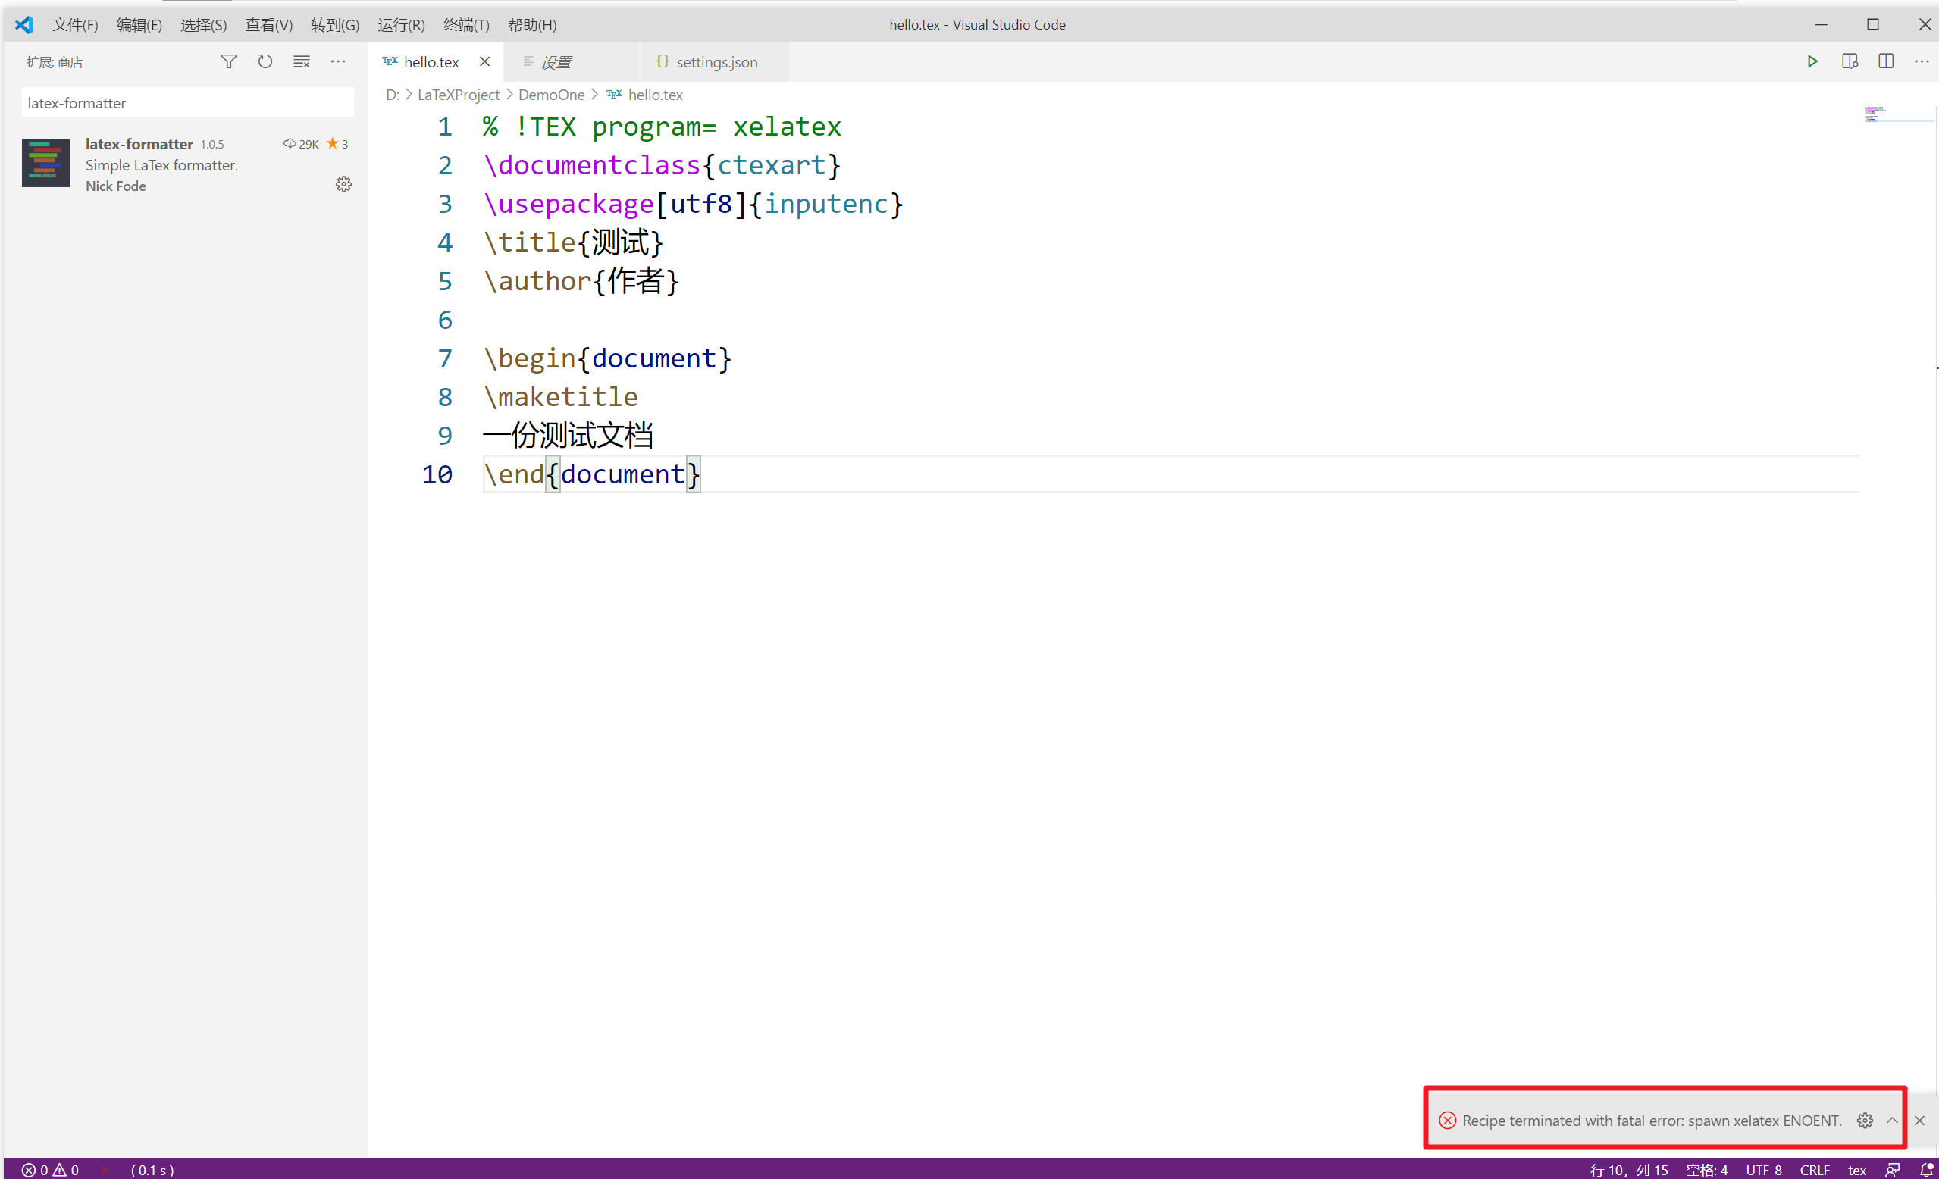Switch to the settings.json tab
Screen dimensions: 1939x1179
(x=716, y=62)
